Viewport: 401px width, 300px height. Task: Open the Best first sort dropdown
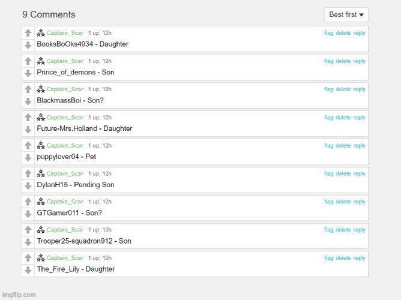coord(346,14)
